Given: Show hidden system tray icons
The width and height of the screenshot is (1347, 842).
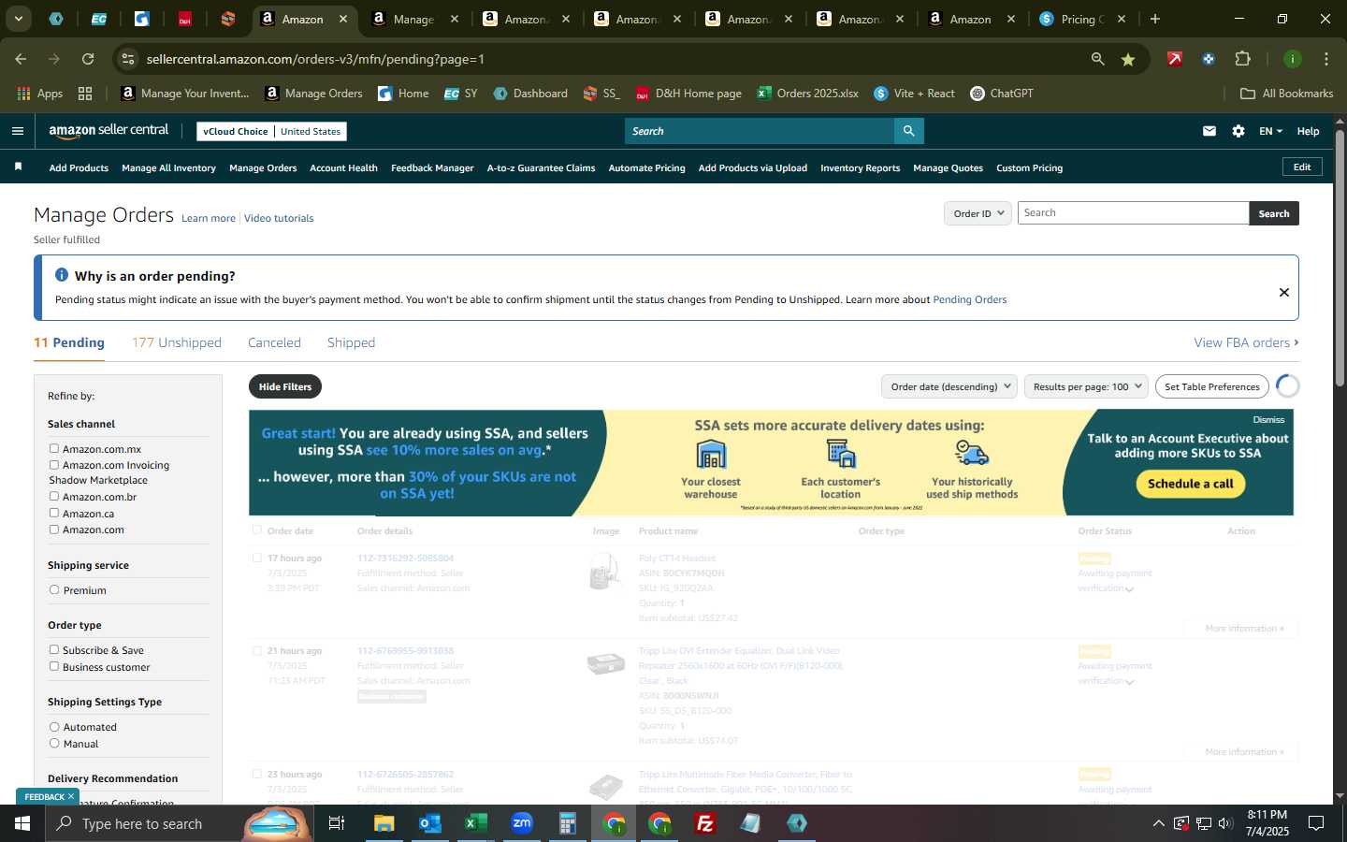Looking at the screenshot, I should 1158,823.
